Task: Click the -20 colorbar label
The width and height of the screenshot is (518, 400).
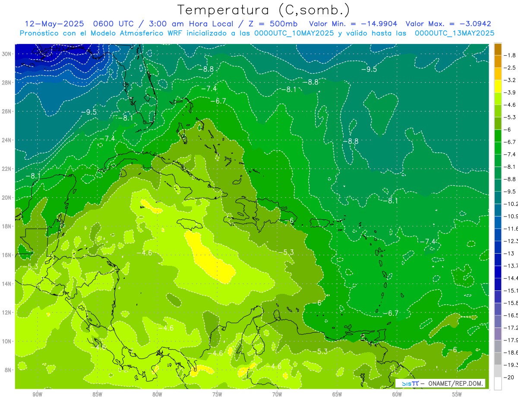Action: 509,377
